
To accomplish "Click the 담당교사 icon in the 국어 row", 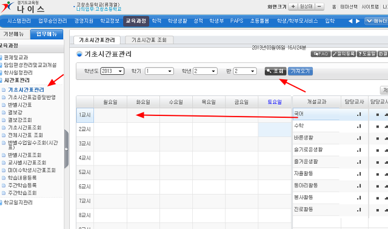I will (359, 114).
